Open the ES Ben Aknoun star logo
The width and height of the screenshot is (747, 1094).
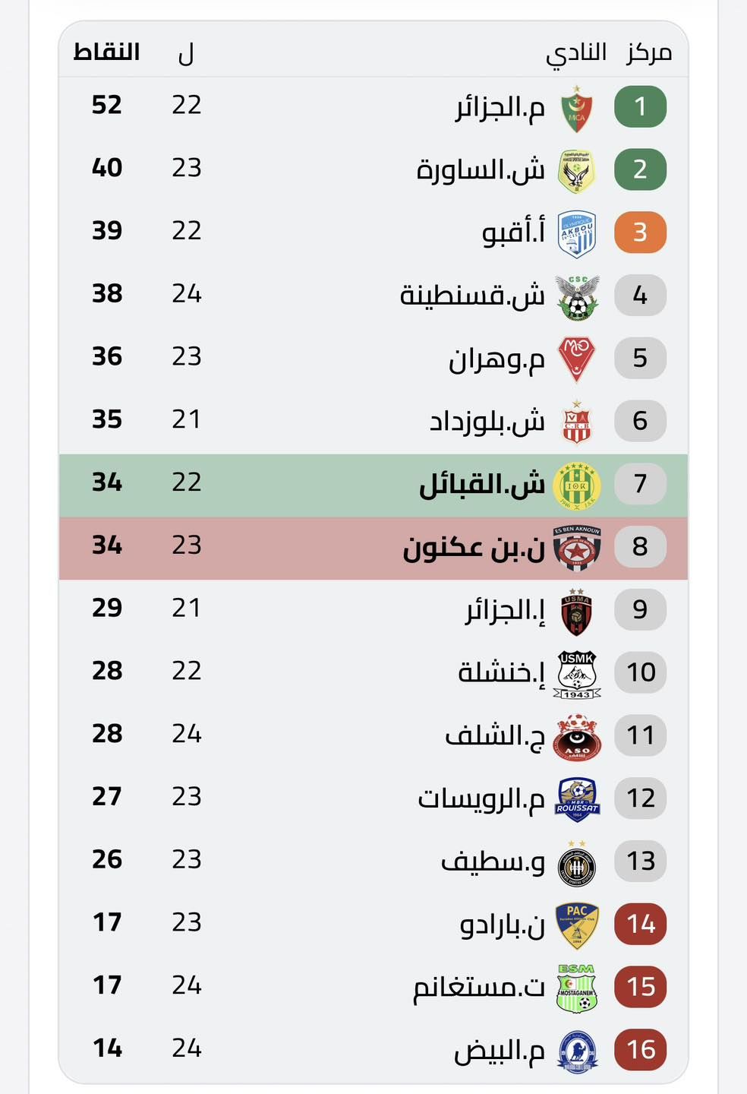[x=576, y=548]
